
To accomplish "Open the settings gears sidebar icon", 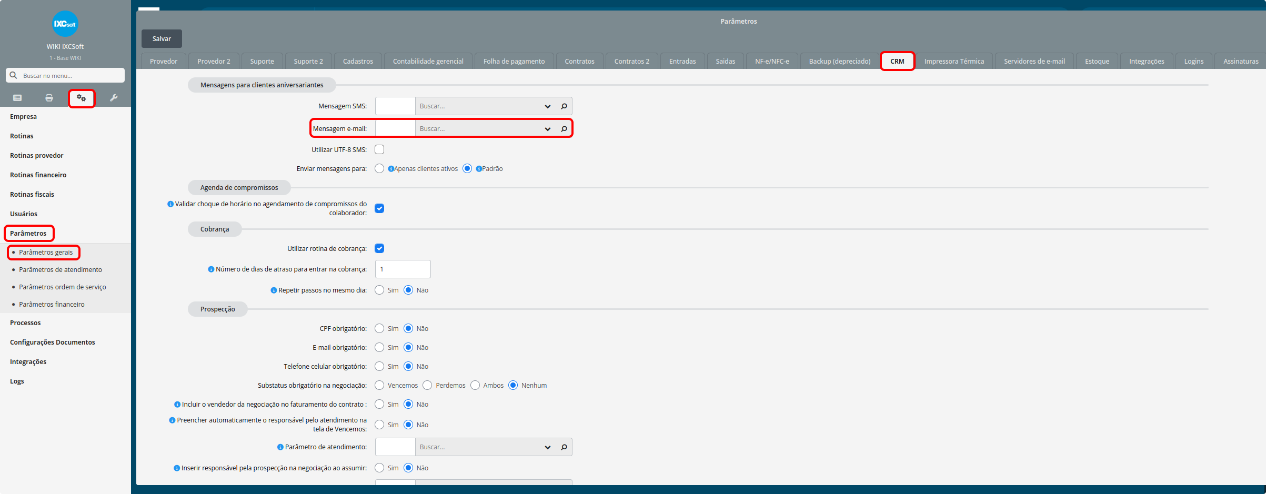I will pos(81,98).
